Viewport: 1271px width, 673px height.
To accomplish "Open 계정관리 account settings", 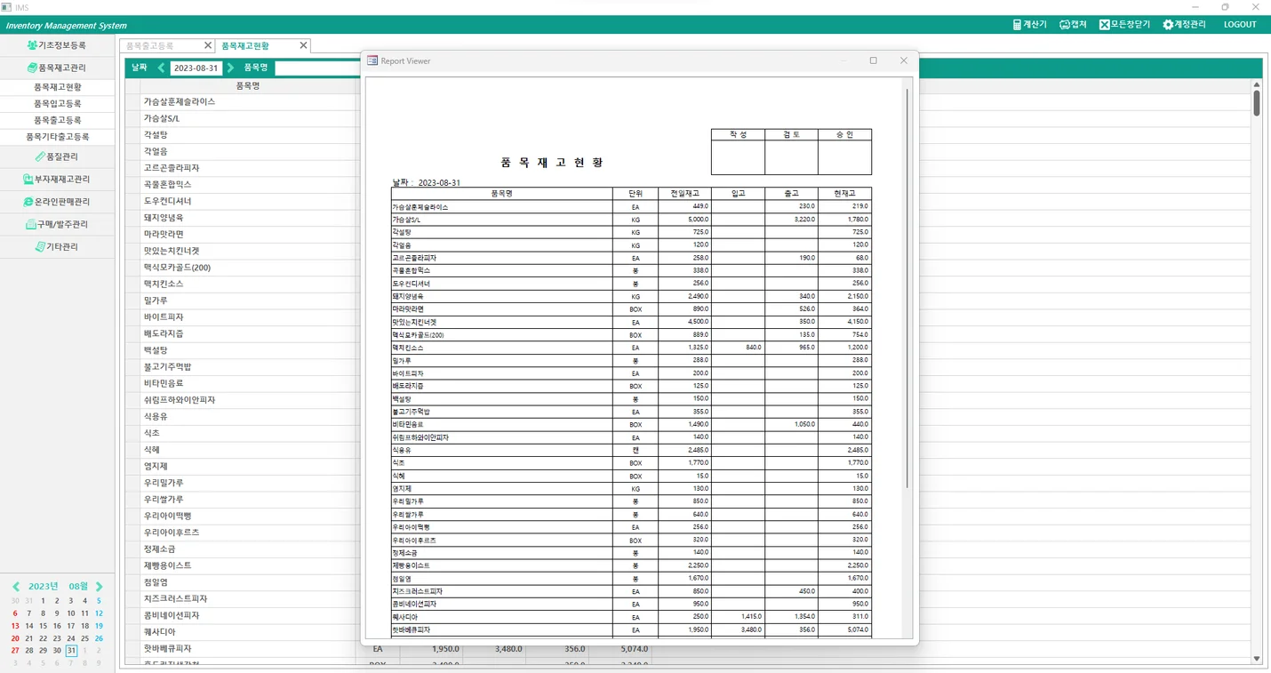I will [x=1184, y=25].
